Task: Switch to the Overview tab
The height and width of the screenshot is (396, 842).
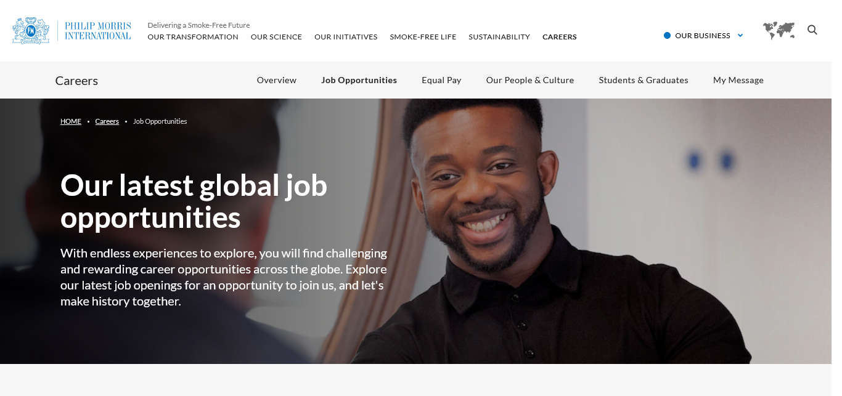Action: click(277, 80)
